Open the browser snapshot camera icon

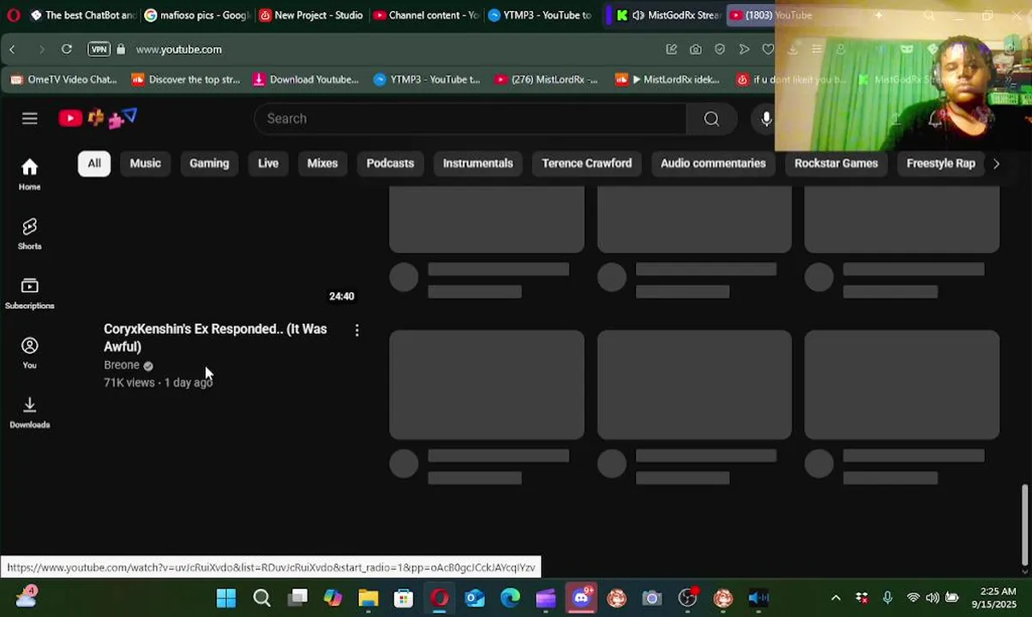tap(695, 49)
